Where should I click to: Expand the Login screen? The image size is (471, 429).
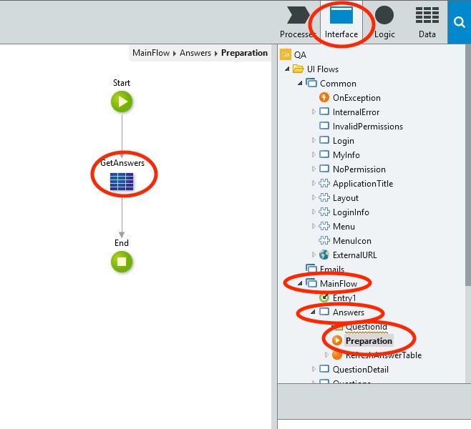click(x=314, y=140)
